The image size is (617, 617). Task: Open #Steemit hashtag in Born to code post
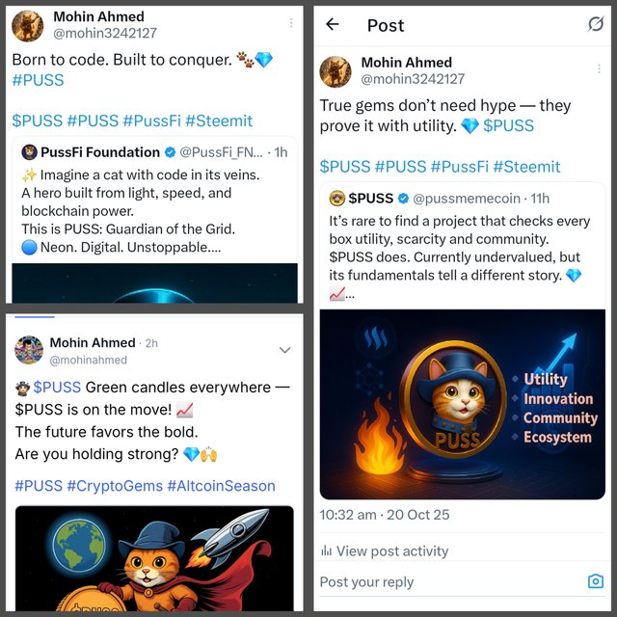(x=219, y=121)
